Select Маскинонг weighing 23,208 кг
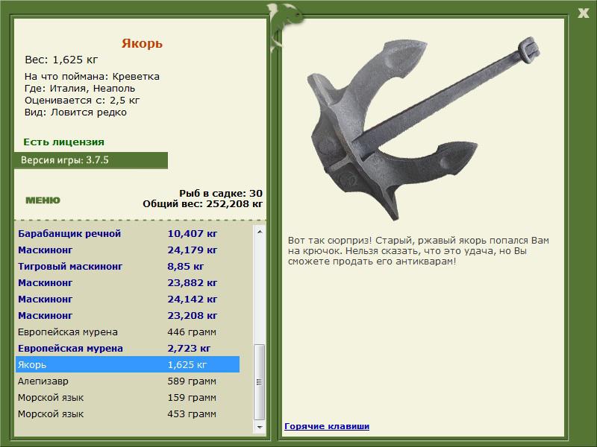The image size is (597, 447). [128, 315]
